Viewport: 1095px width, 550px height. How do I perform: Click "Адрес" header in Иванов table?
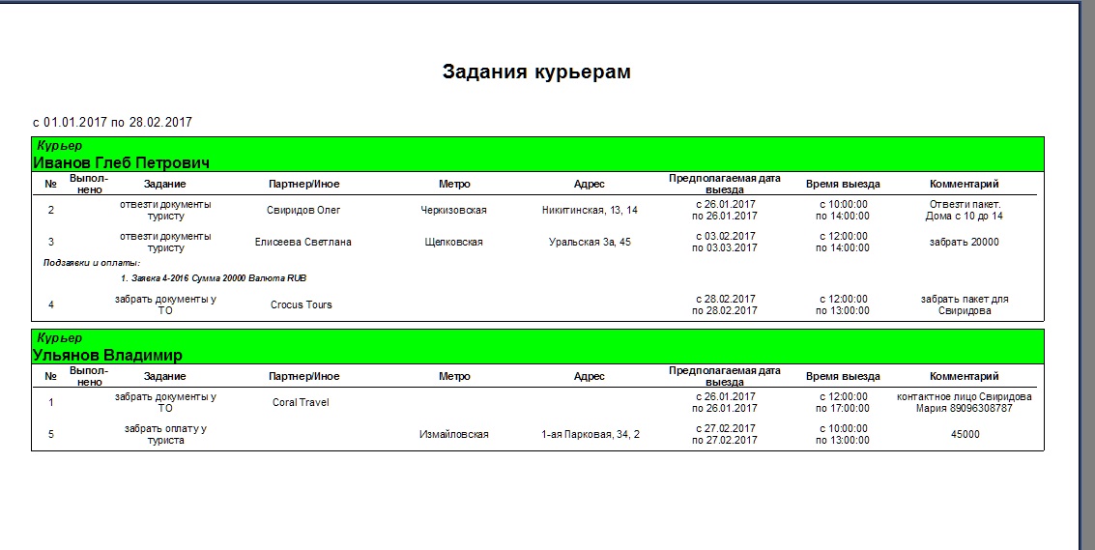pos(590,185)
